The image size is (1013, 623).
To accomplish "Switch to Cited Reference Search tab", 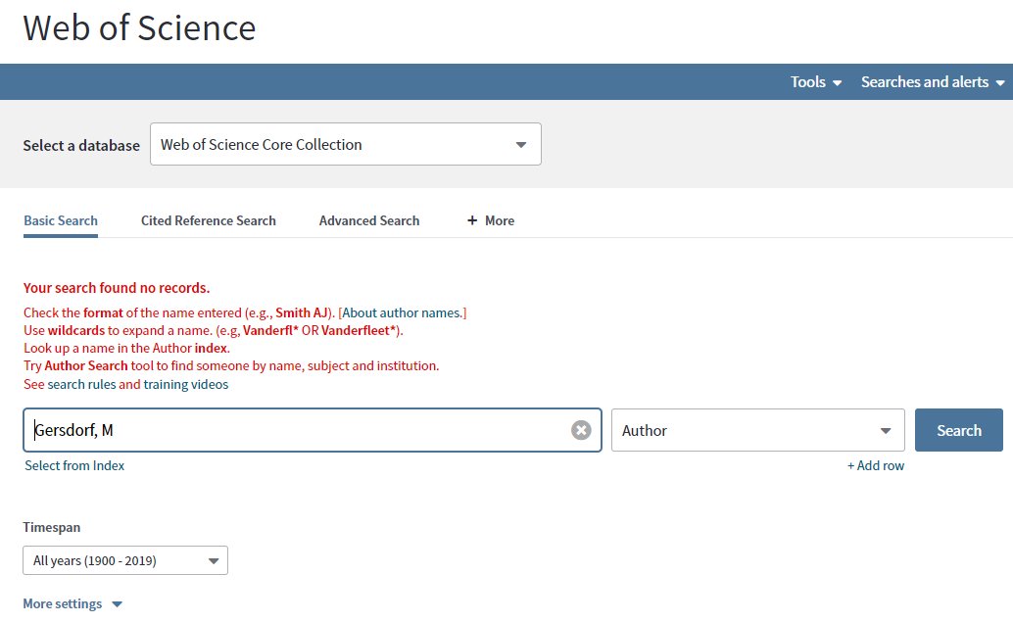I will [x=208, y=221].
